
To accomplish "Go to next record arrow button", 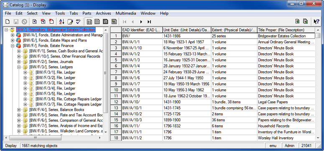I will [x=141, y=22].
